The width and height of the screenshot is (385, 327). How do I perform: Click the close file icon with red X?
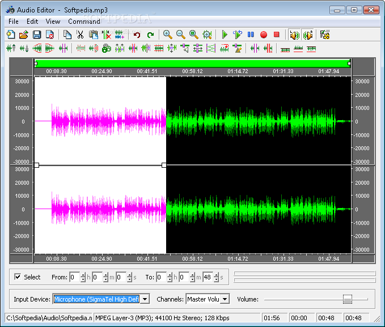(x=50, y=35)
